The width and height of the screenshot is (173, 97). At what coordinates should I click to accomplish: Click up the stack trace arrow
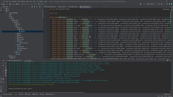click(6, 63)
